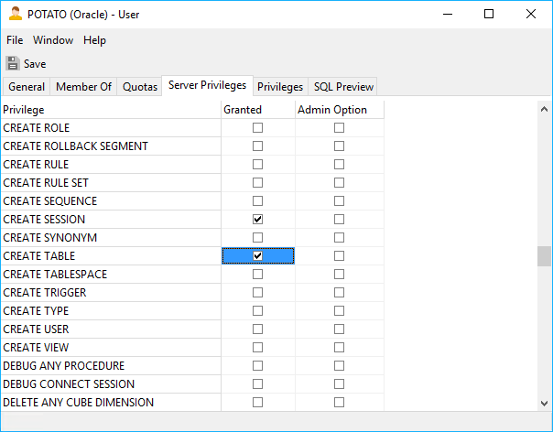Click the Privilege column header
The height and width of the screenshot is (432, 553).
110,110
